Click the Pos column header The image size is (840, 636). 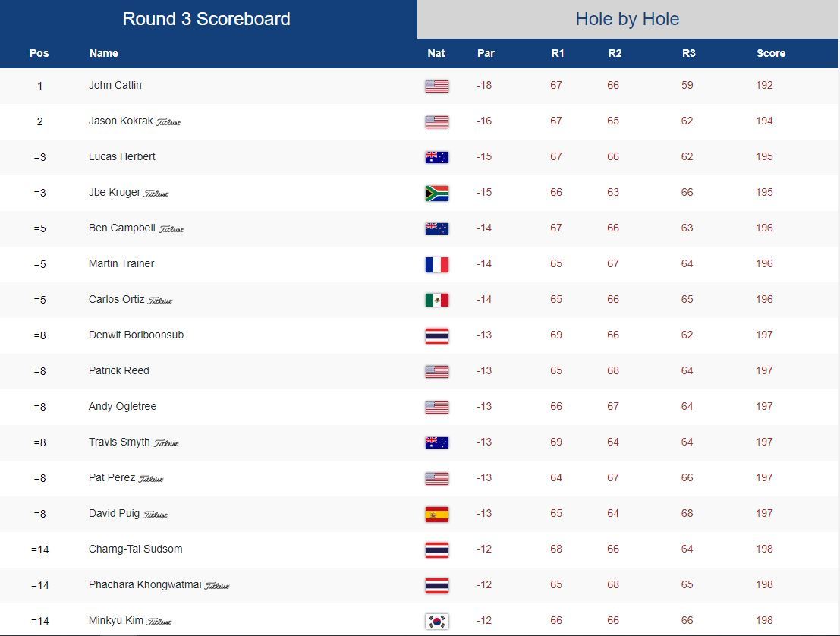point(39,53)
